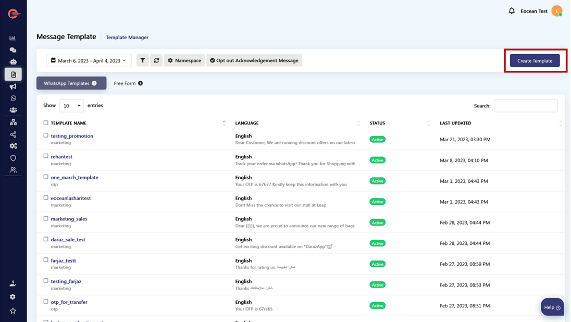Open the analytics chart icon in sidebar

[x=13, y=38]
